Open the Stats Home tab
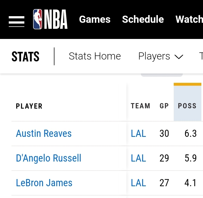 95,56
